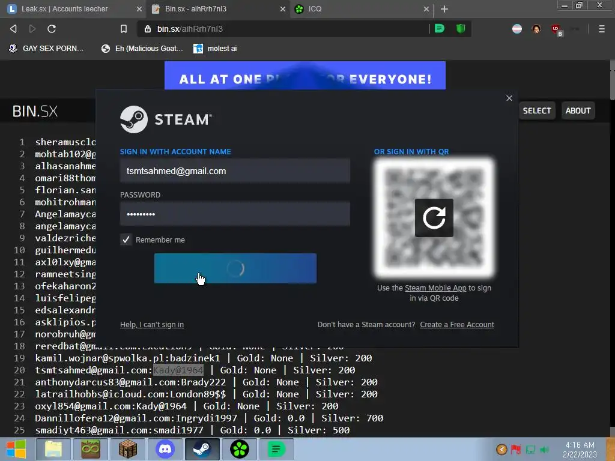
Task: Click the green note icon in address bar
Action: [440, 29]
